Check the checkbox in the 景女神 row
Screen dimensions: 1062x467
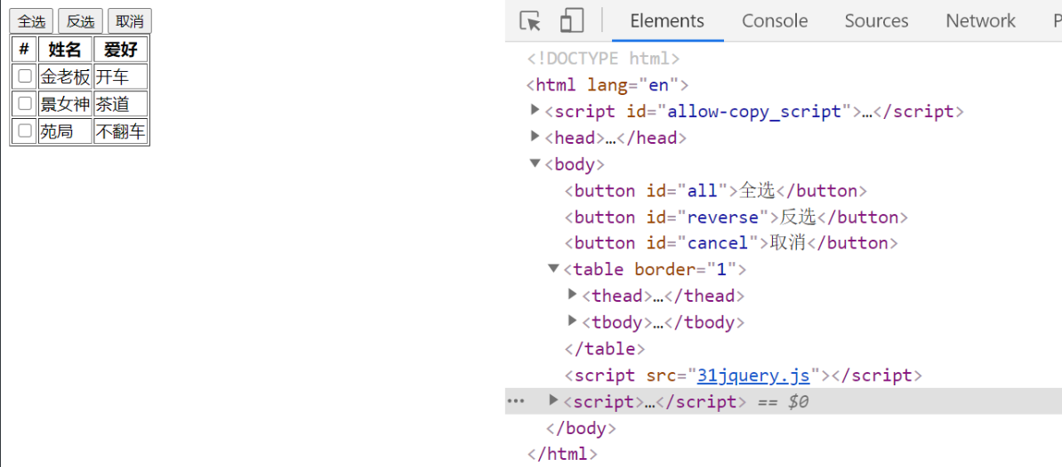pos(25,103)
